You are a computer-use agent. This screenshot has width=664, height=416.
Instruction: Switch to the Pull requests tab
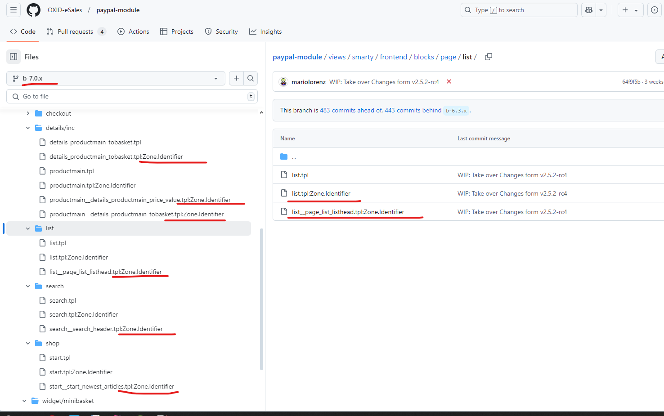(75, 31)
